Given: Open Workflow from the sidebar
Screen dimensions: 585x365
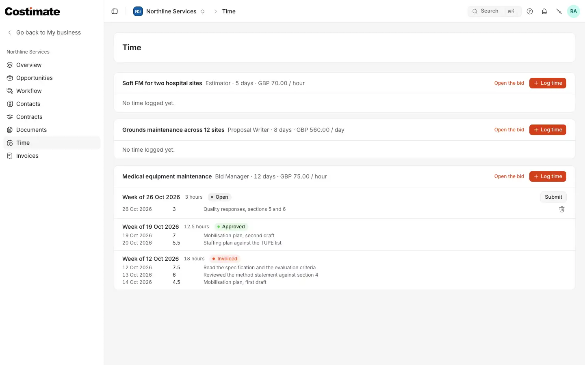Looking at the screenshot, I should pos(52,91).
